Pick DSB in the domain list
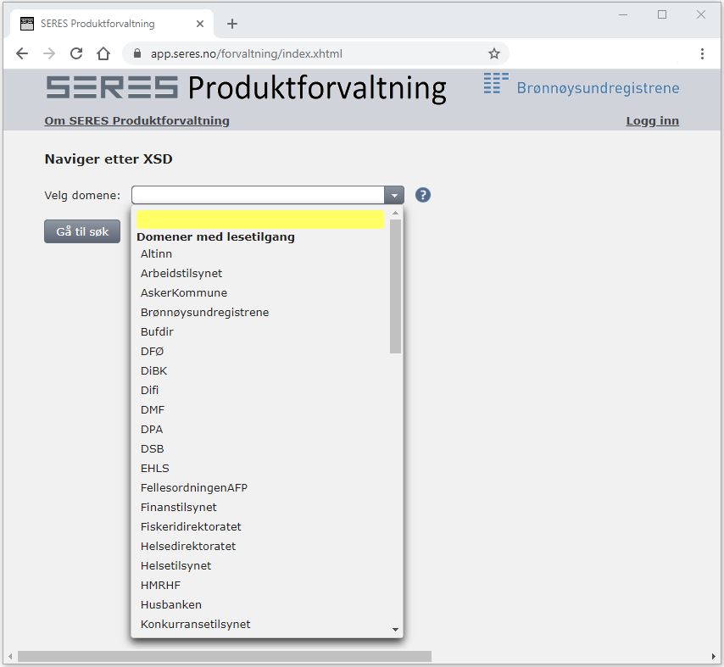Screen dimensions: 724x667 click(x=260, y=448)
